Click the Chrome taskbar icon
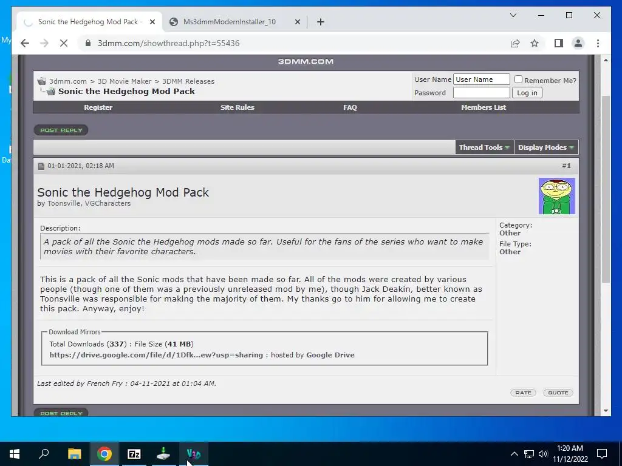The width and height of the screenshot is (622, 466). point(104,454)
